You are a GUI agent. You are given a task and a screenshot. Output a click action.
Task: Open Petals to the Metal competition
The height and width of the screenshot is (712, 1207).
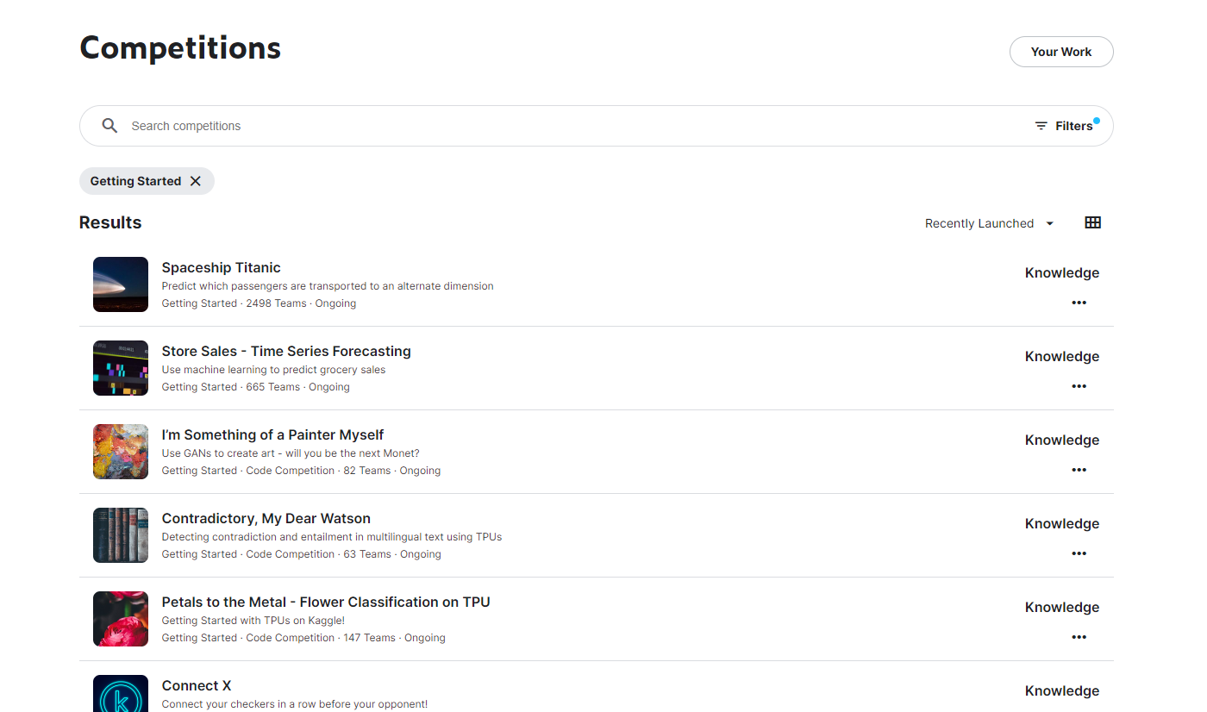tap(326, 602)
